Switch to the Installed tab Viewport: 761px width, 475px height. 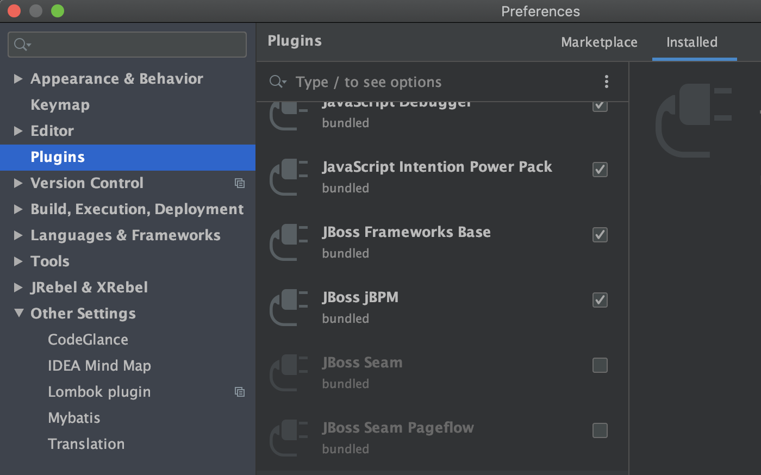point(692,42)
